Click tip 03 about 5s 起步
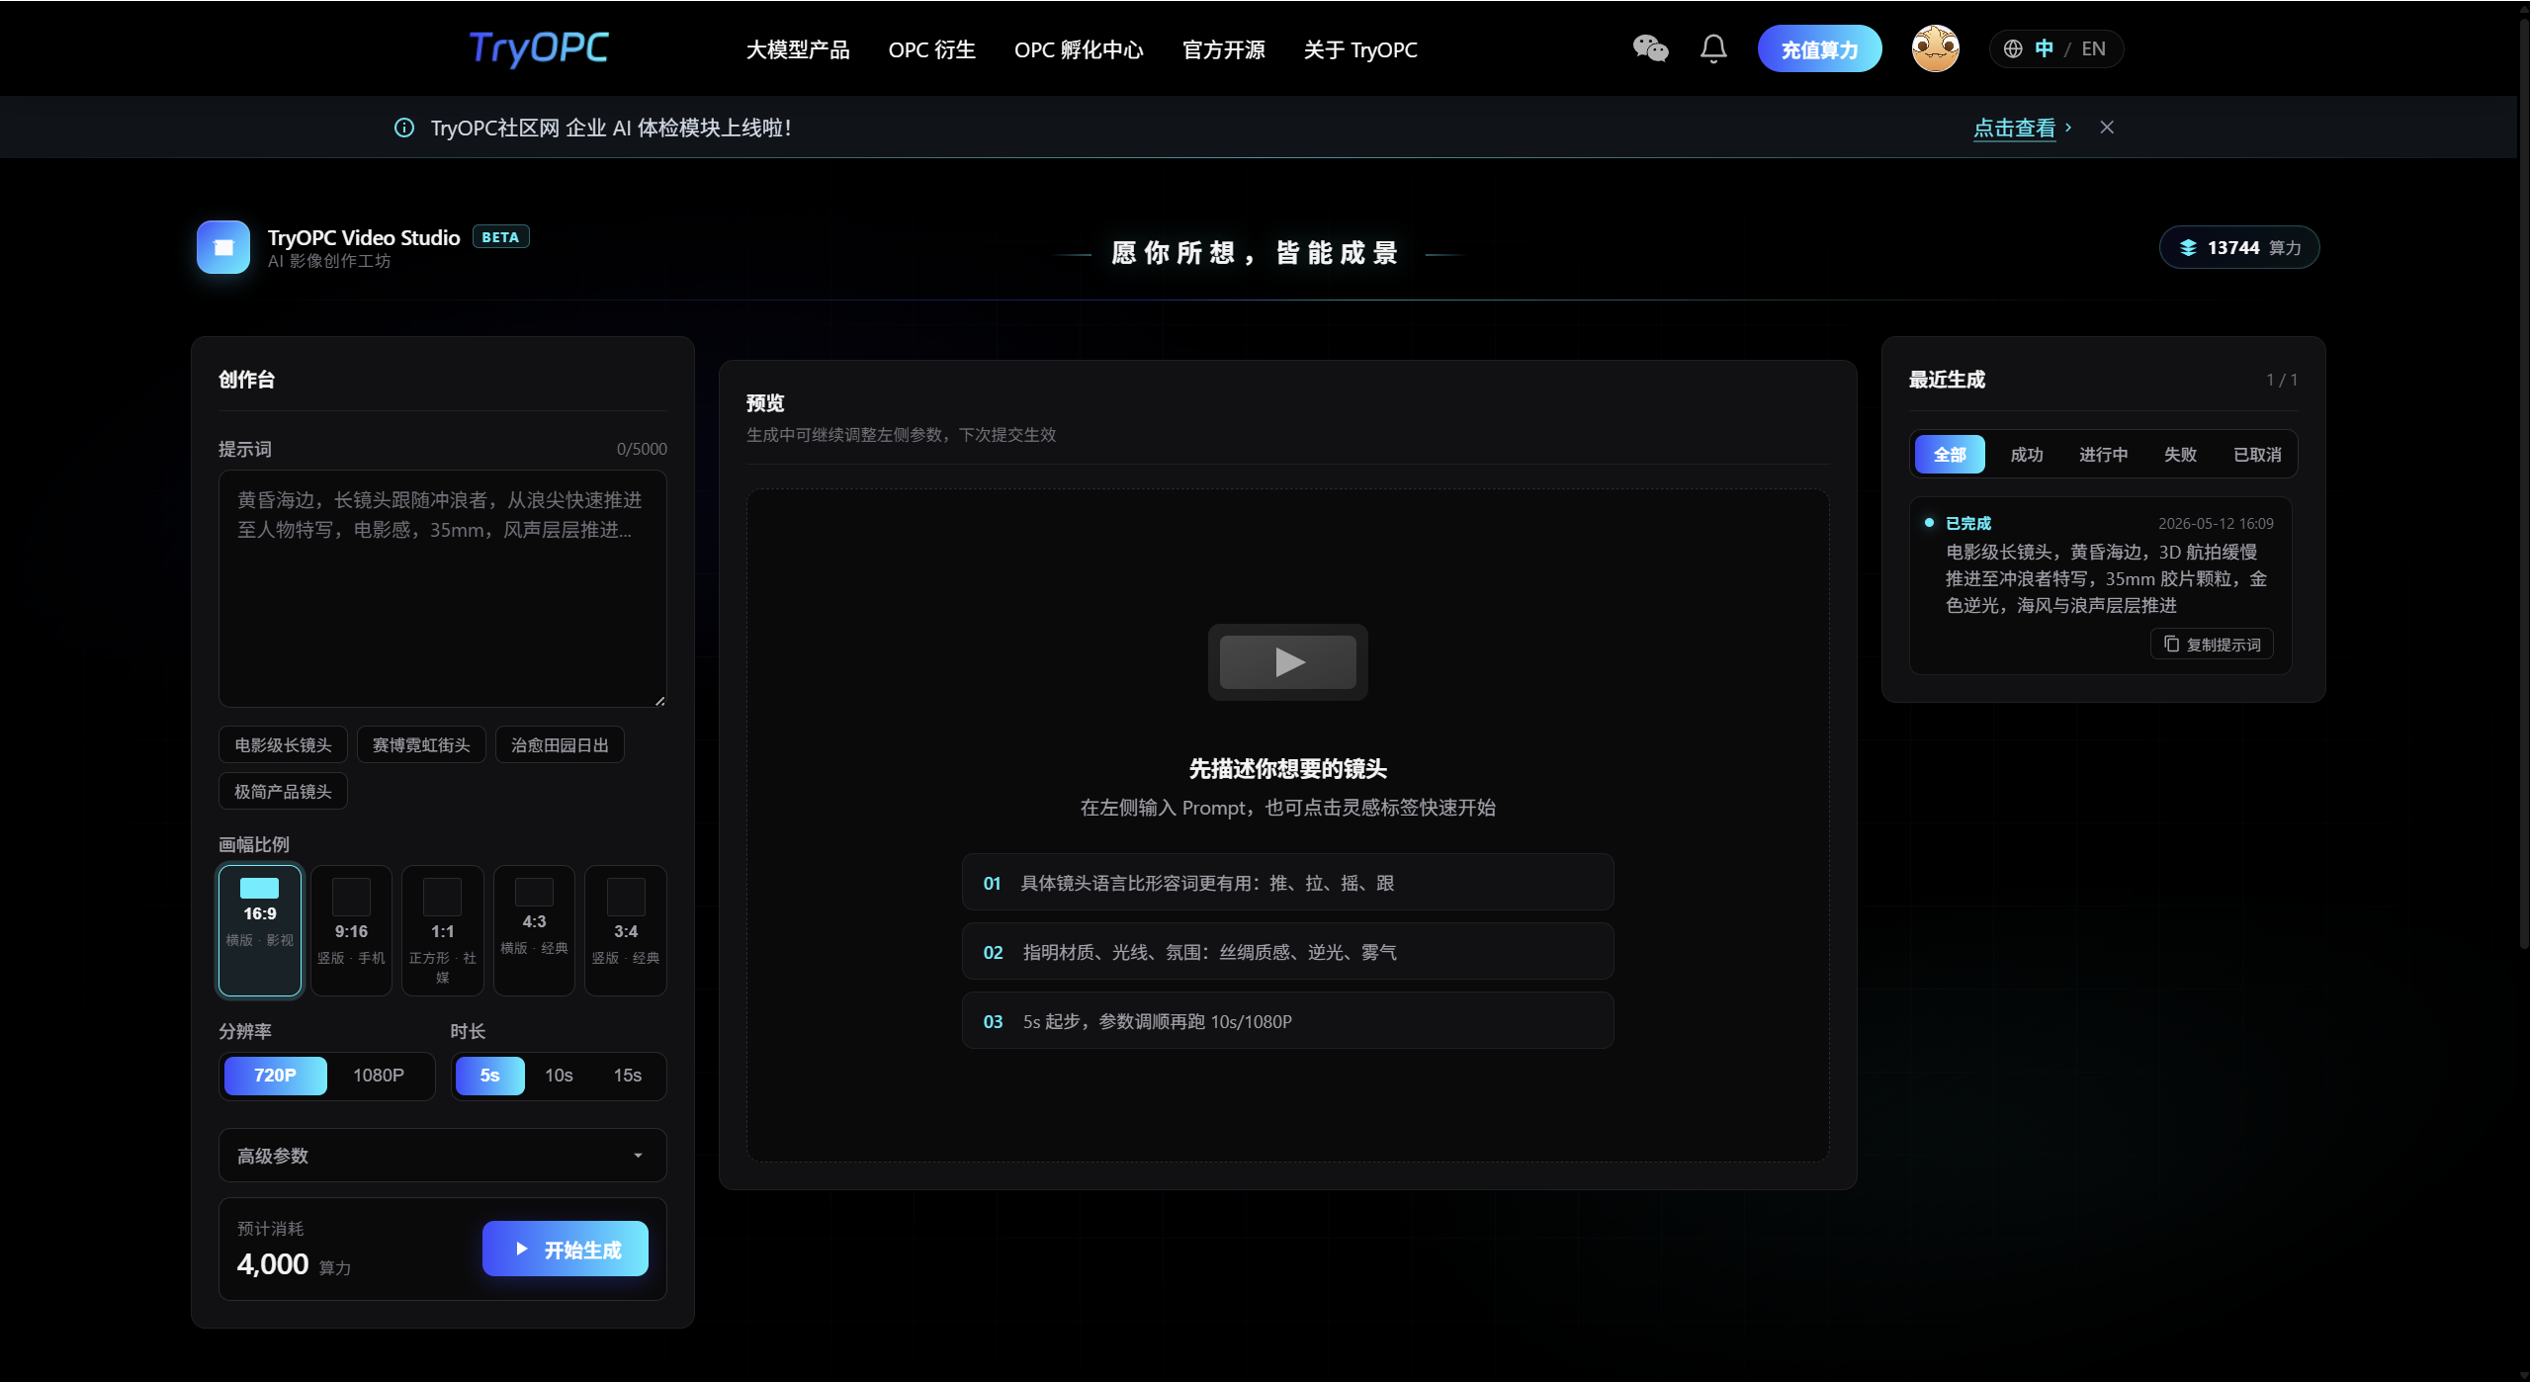 click(1287, 1020)
